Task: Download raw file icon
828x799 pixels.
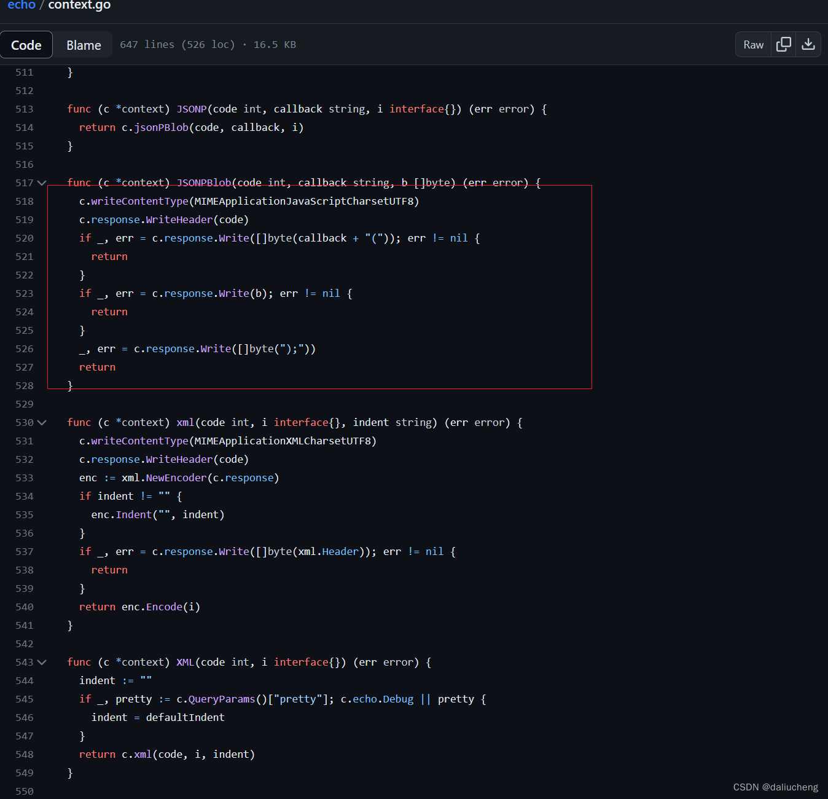Action: pyautogui.click(x=808, y=44)
